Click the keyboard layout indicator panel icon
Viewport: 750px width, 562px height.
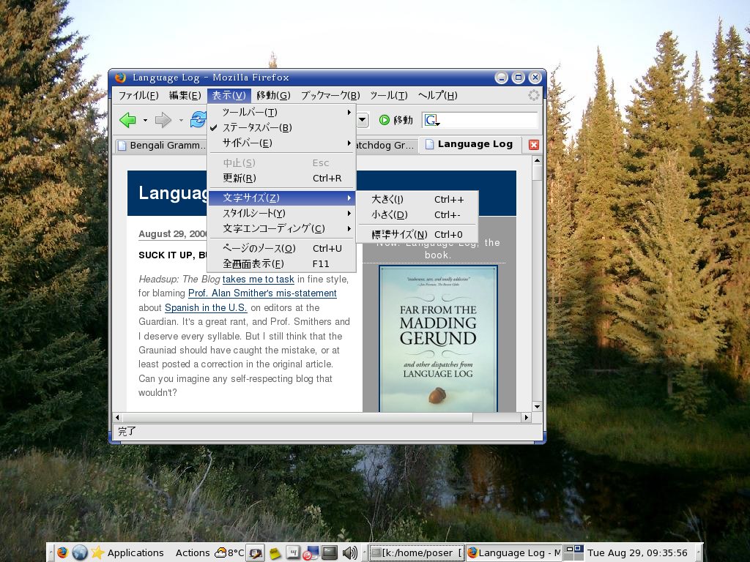pos(292,552)
